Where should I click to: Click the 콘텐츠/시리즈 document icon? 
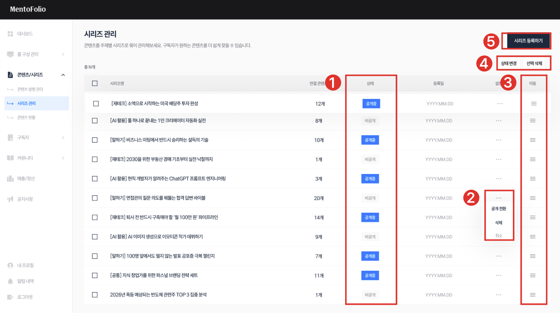(10, 75)
